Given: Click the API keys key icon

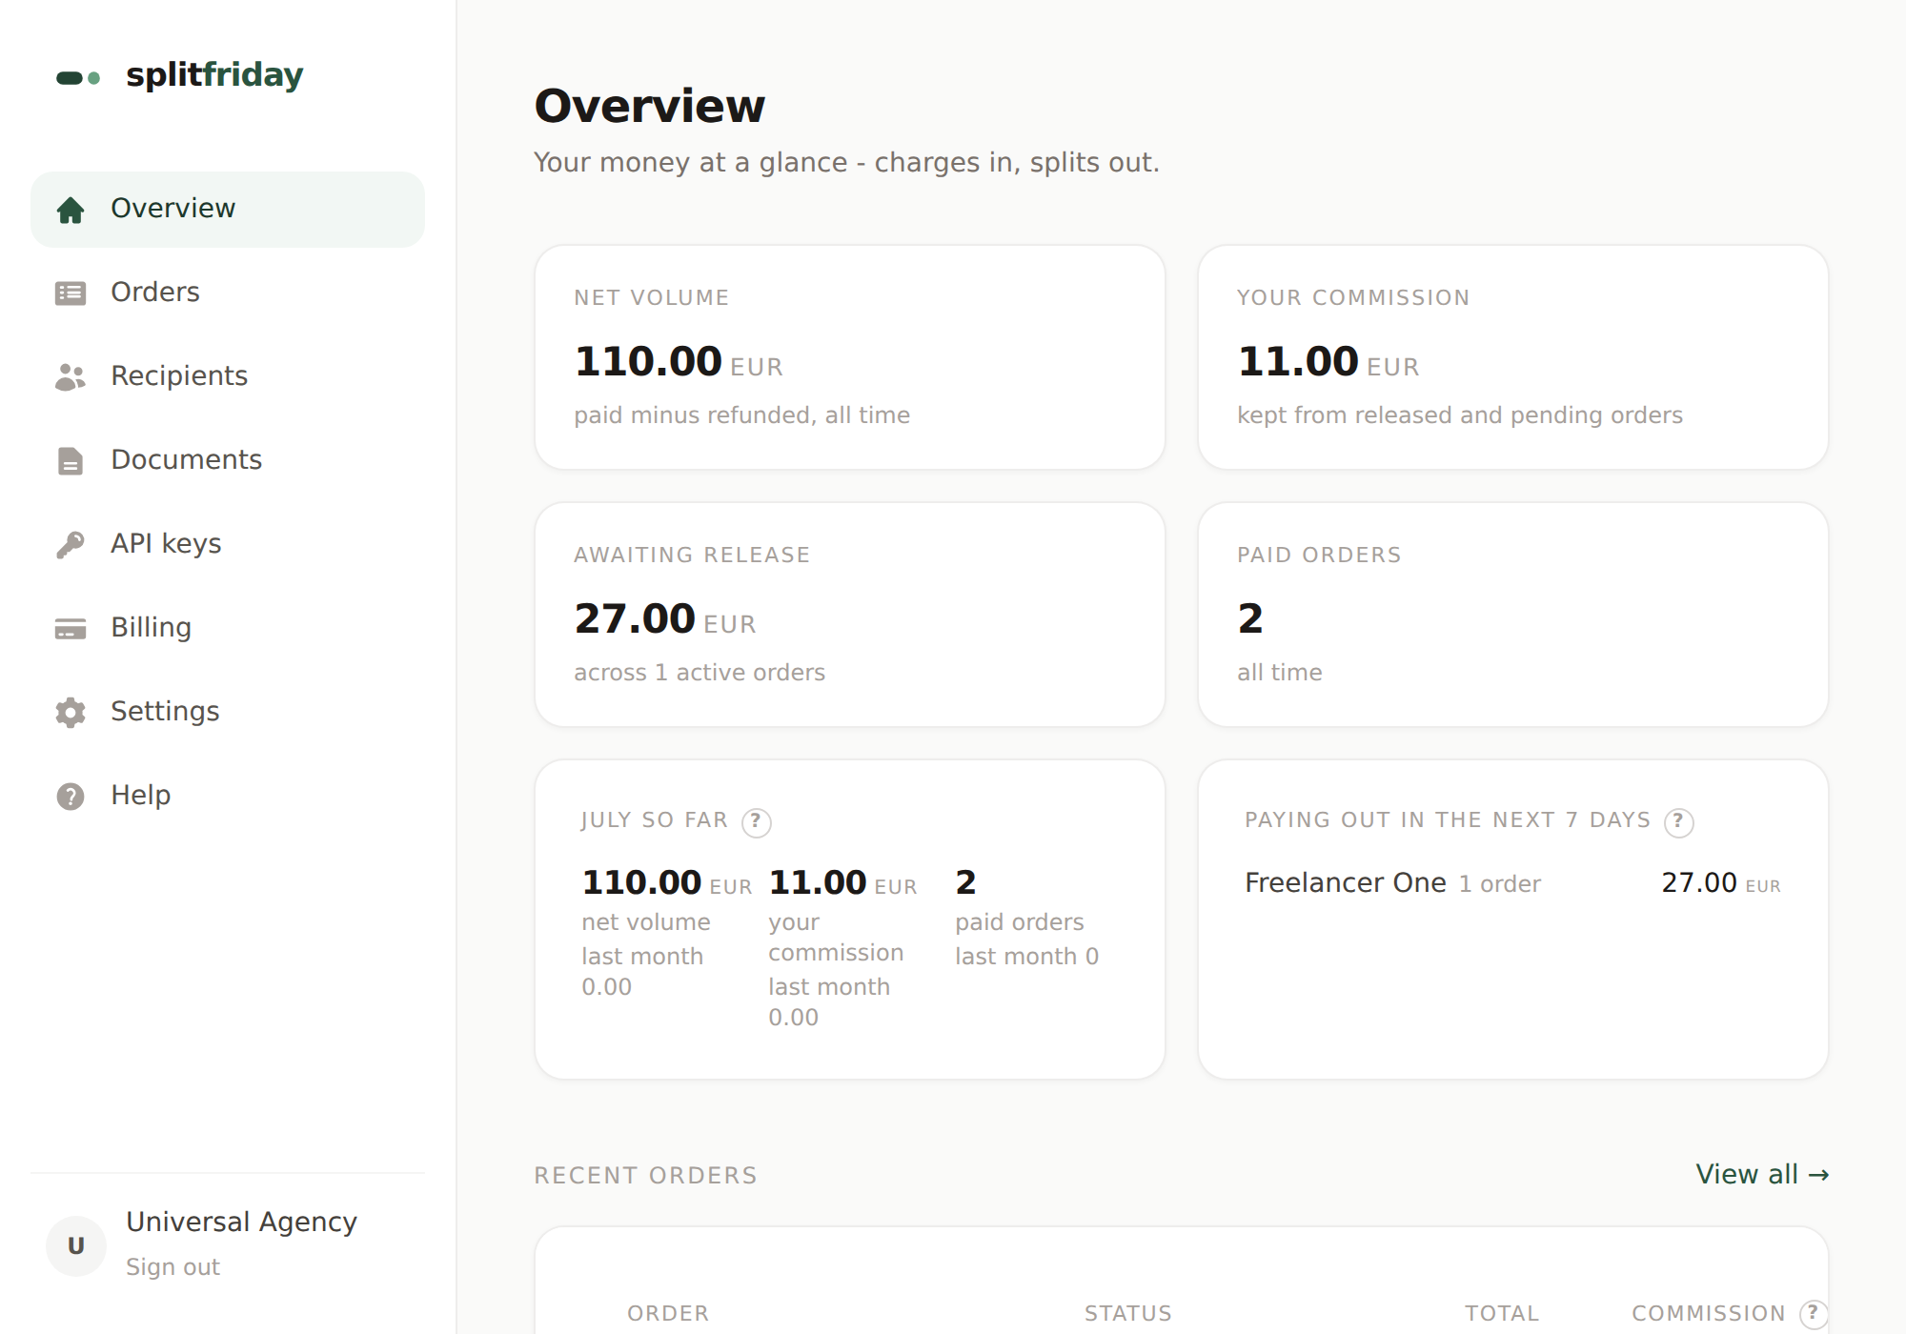Looking at the screenshot, I should (x=71, y=544).
